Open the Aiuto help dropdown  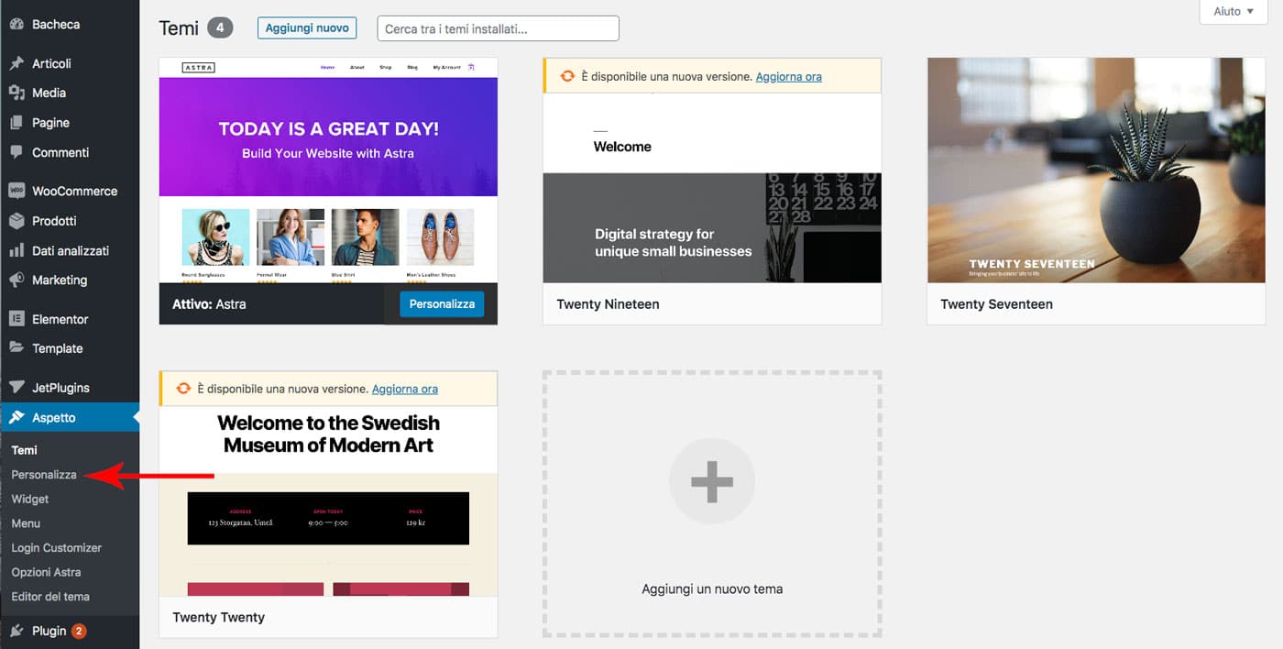click(x=1234, y=11)
